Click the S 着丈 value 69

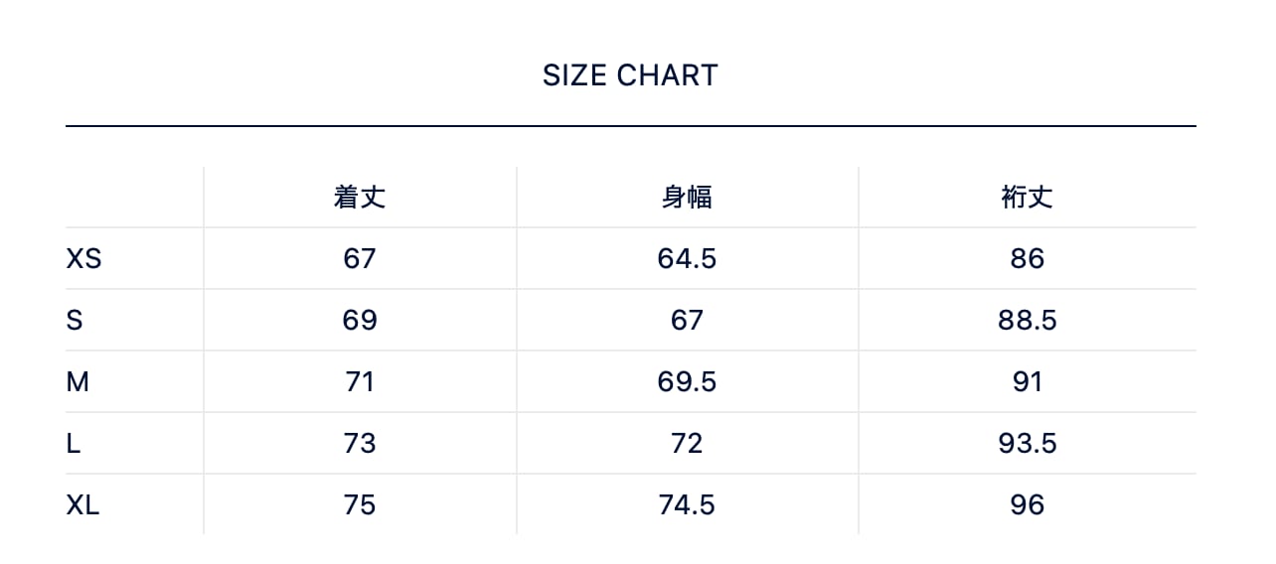pos(360,321)
